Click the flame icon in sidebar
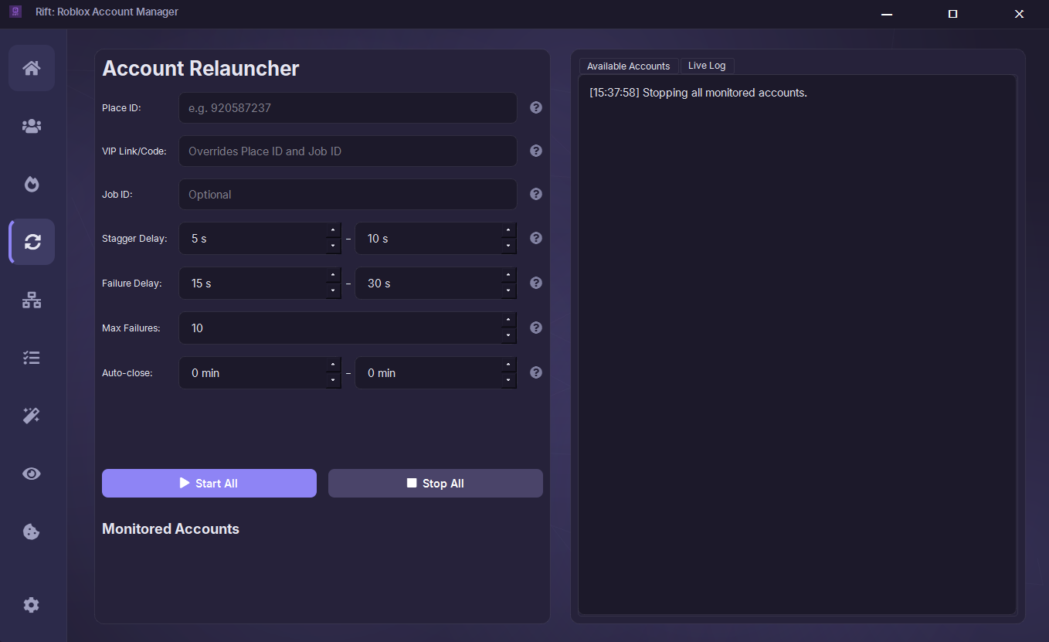Image resolution: width=1049 pixels, height=642 pixels. pyautogui.click(x=32, y=184)
